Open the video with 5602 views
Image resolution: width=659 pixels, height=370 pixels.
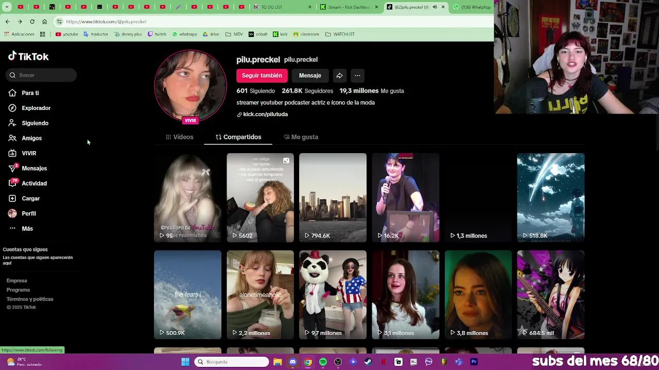point(260,197)
